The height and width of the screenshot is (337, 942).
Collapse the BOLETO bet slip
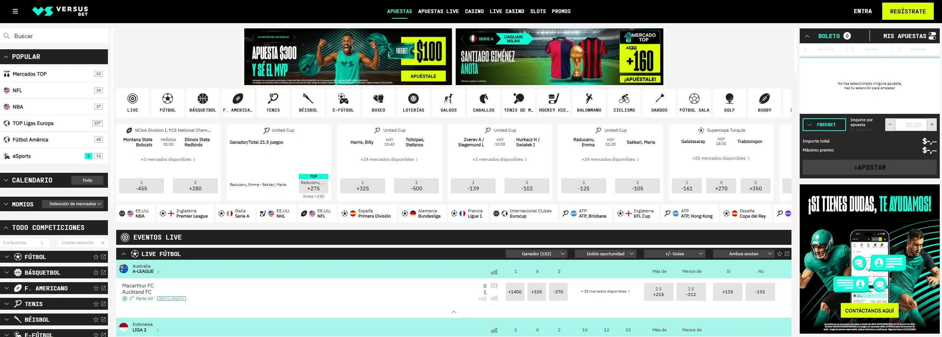[807, 36]
